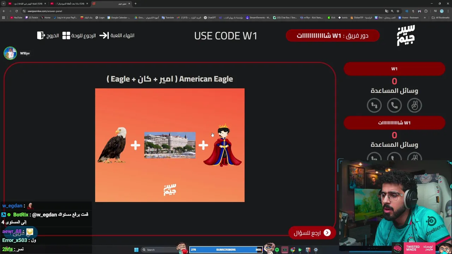The width and height of the screenshot is (452, 254).
Task: Use team W1's two-answers peace-hand icon
Action: [x=415, y=105]
